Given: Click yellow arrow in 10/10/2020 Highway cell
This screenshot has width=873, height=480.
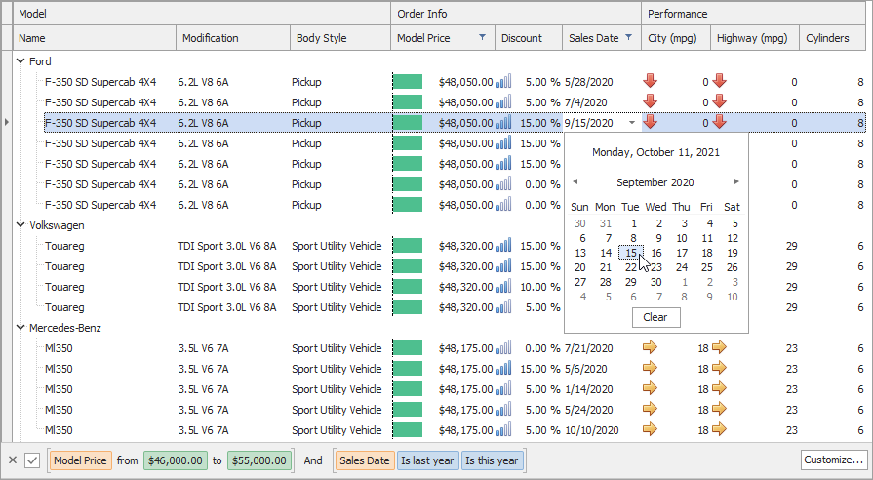Looking at the screenshot, I should (x=719, y=429).
